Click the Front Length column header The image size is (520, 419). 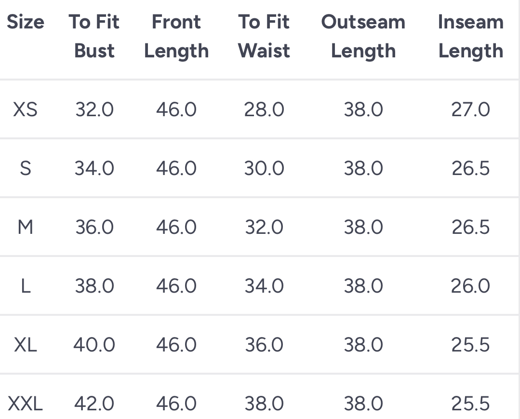[x=176, y=36]
